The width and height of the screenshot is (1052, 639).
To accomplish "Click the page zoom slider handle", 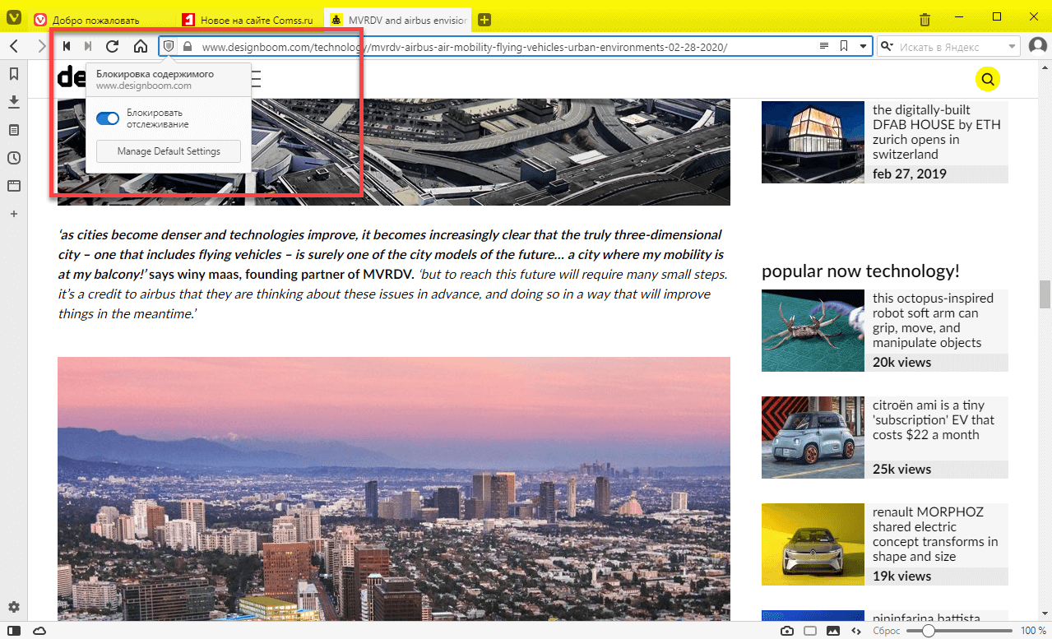I will [929, 631].
